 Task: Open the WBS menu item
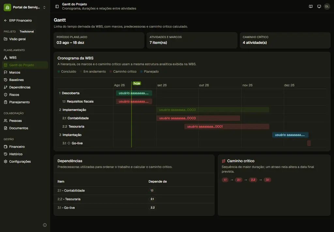coord(25,57)
